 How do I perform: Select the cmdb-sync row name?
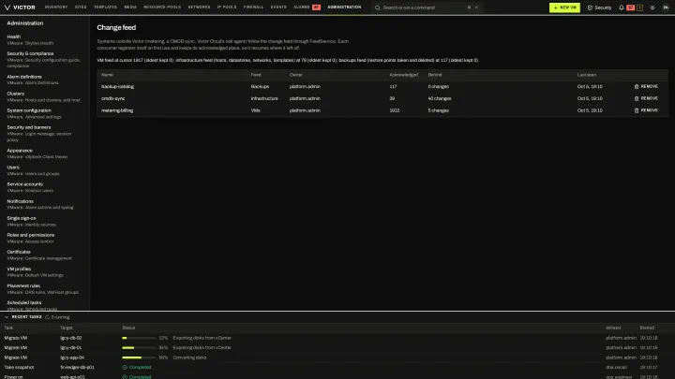(x=113, y=98)
